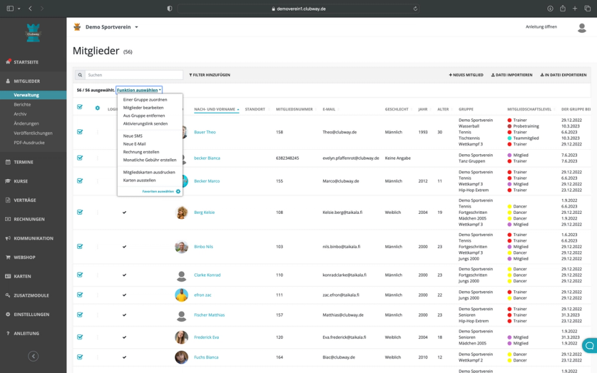Uncheck the checkbox for Bauer Theo

point(80,132)
